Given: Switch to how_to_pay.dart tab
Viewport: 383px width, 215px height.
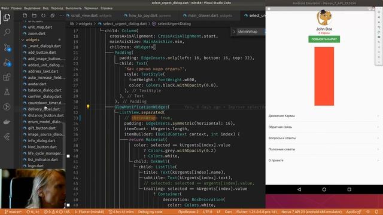Looking at the screenshot, I should tap(147, 16).
